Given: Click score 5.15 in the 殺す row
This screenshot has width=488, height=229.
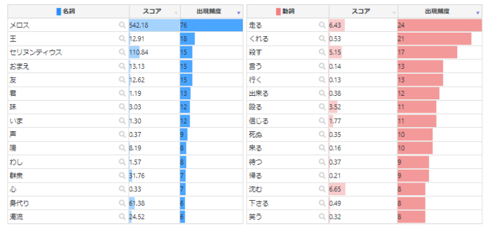Looking at the screenshot, I should coord(335,53).
